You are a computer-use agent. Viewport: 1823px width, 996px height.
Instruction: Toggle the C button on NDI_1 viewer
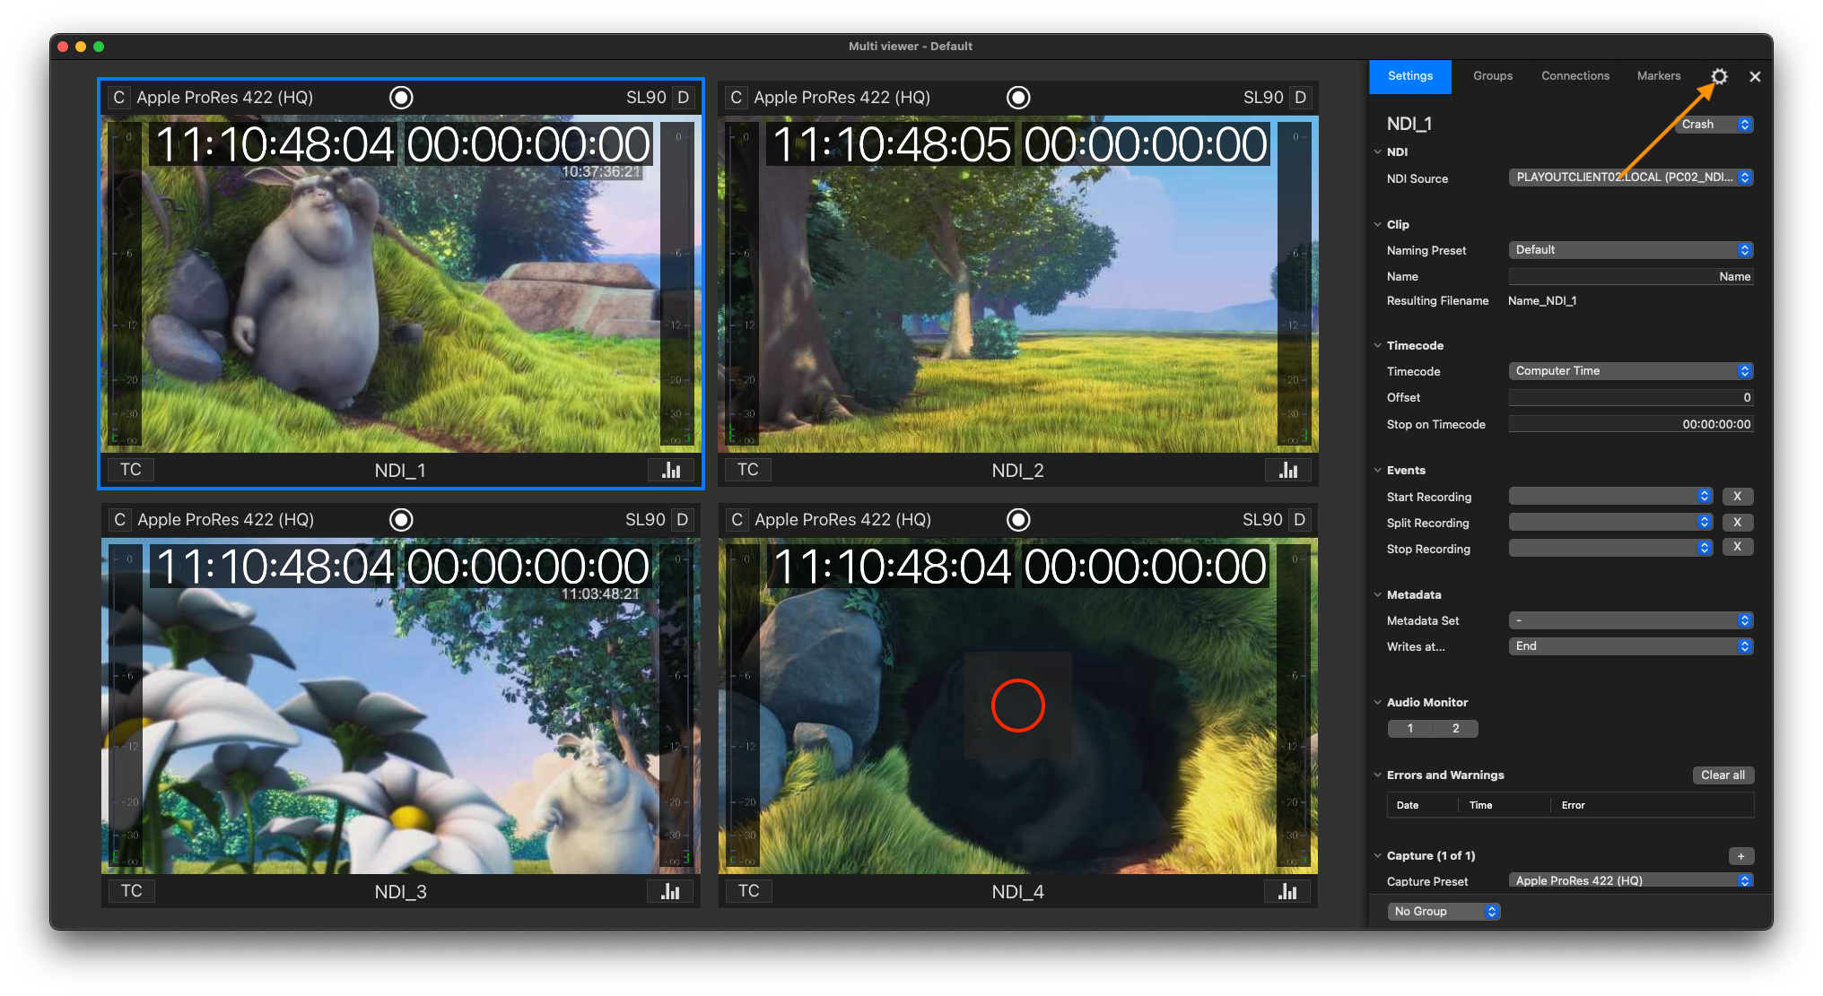coord(118,97)
